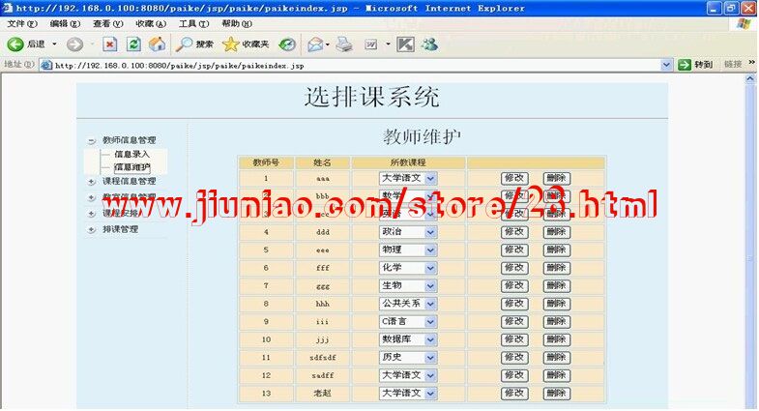759x411 pixels.
Task: Click the Messenger icon in toolbar
Action: click(429, 44)
